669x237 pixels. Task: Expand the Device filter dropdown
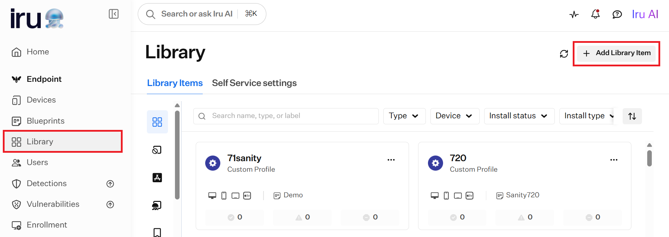pos(455,116)
